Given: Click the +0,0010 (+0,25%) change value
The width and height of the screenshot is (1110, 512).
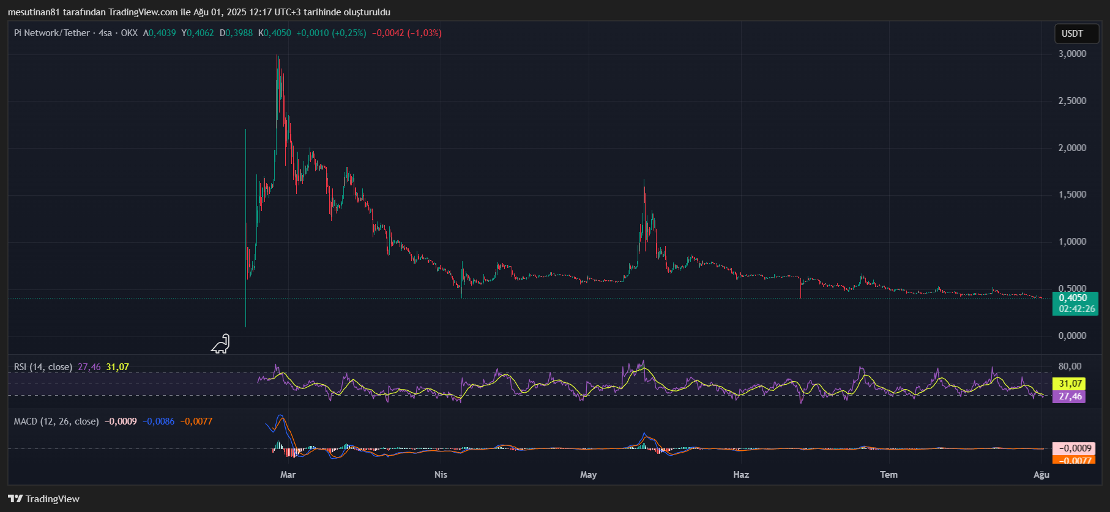Looking at the screenshot, I should (331, 33).
